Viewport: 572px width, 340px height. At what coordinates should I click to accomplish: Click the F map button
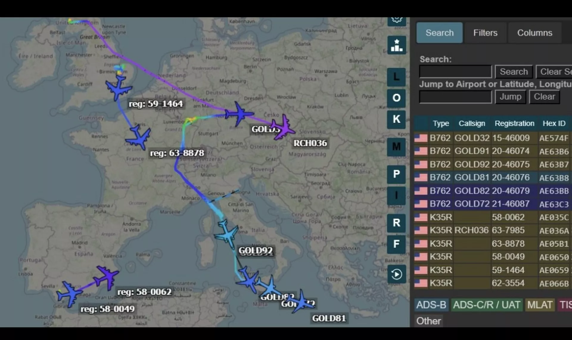[x=396, y=244]
